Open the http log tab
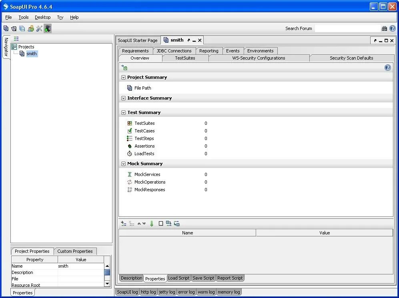 pos(148,292)
